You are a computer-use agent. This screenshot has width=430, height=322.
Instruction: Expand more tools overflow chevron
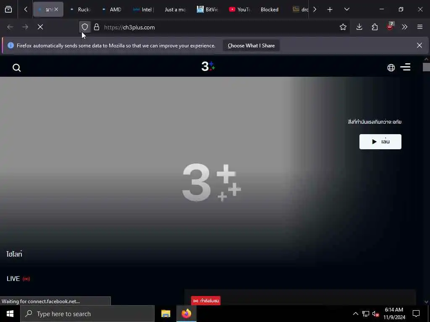(x=404, y=27)
